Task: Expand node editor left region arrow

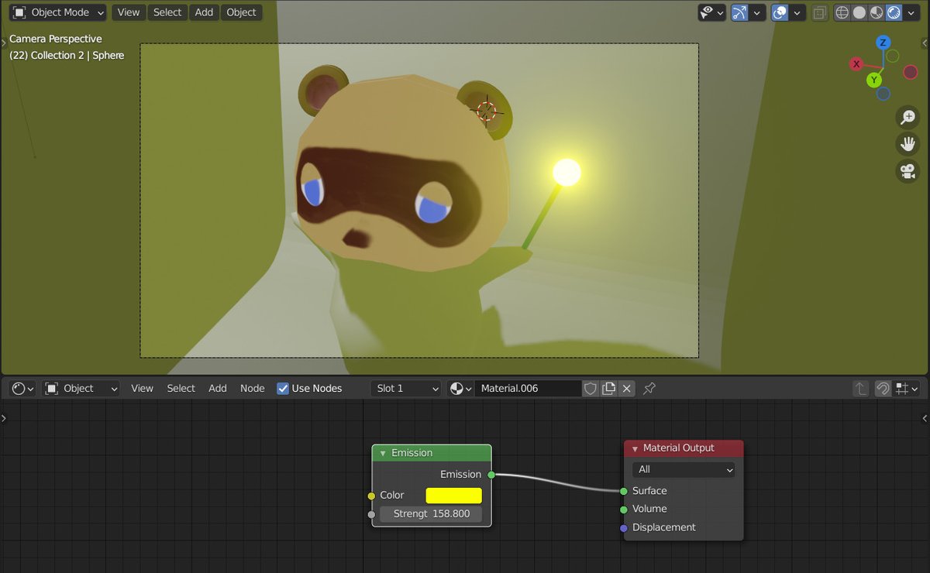Action: pos(4,418)
